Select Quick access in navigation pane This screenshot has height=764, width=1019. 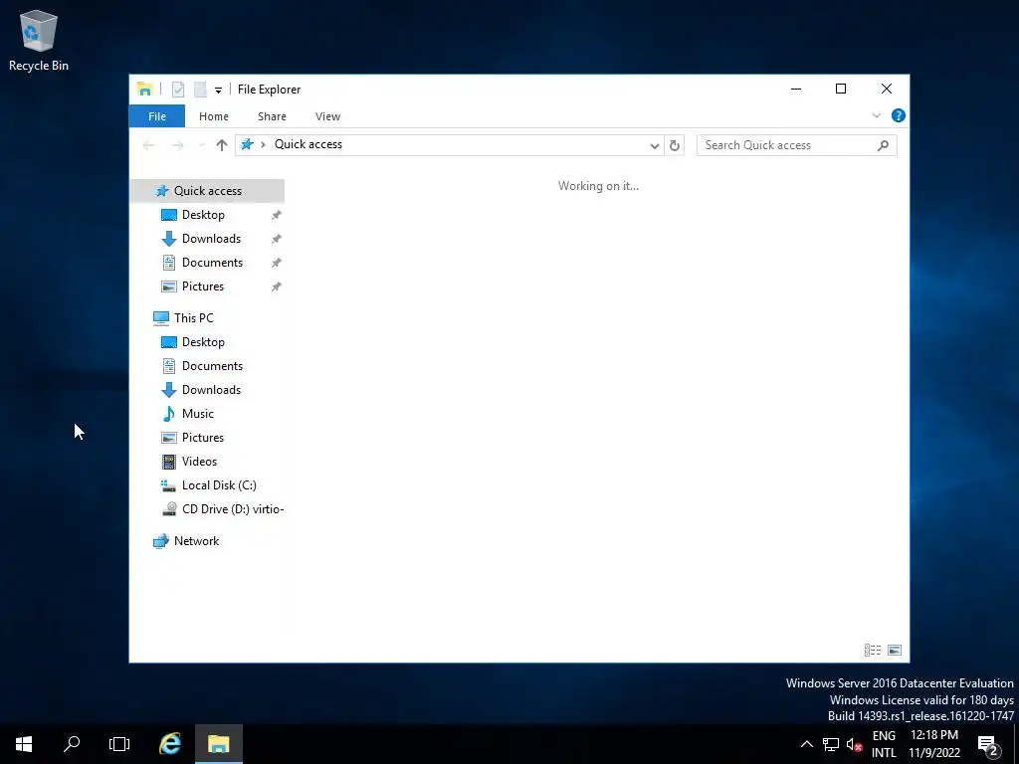pyautogui.click(x=207, y=190)
